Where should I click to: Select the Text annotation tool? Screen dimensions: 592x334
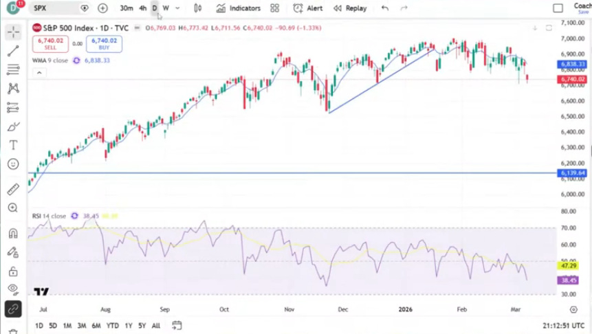coord(13,145)
